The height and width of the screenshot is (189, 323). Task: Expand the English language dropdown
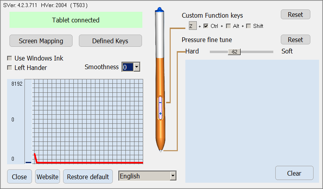point(173,176)
